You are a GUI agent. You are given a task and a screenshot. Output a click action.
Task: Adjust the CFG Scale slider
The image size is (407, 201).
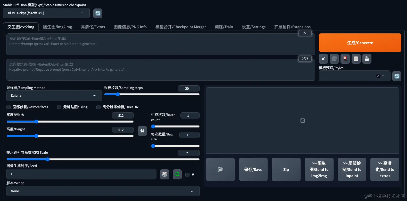(x=103, y=159)
